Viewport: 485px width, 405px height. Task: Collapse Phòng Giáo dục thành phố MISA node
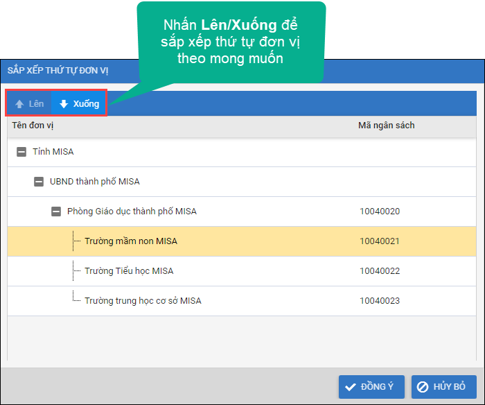coord(56,212)
